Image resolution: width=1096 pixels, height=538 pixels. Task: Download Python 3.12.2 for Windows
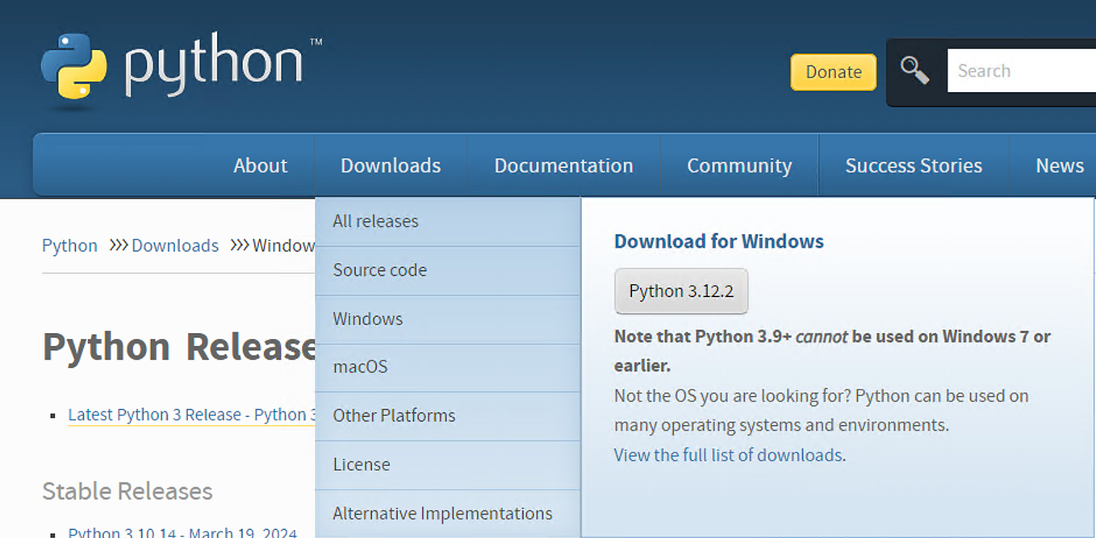[680, 290]
